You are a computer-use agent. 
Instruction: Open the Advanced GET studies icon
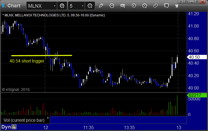[x=123, y=6]
